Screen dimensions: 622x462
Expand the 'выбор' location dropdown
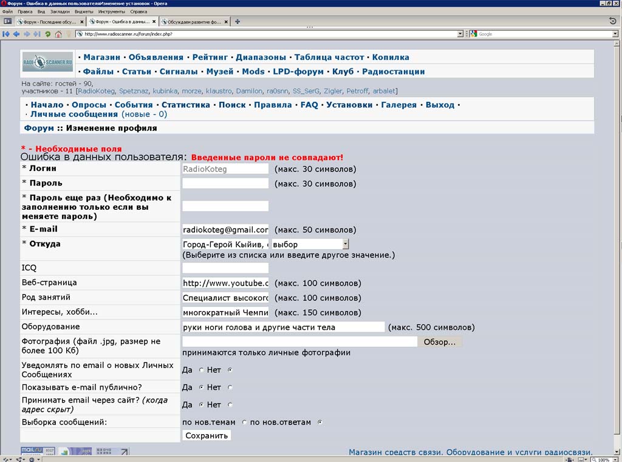click(x=345, y=244)
